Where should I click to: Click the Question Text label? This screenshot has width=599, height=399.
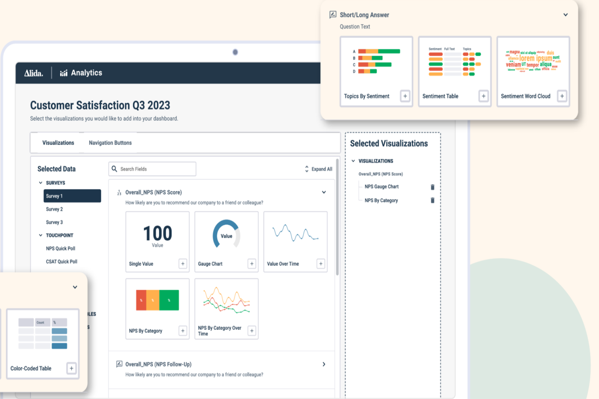[x=355, y=27]
